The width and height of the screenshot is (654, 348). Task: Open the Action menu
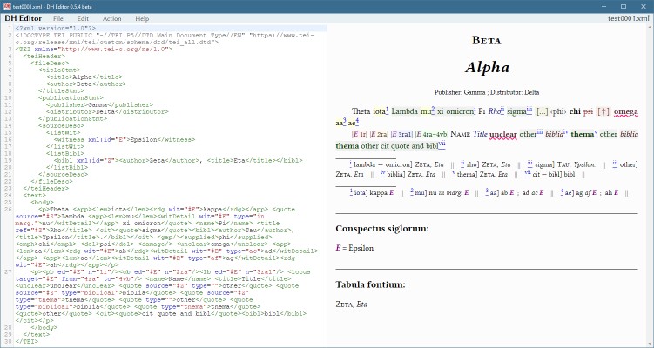point(111,18)
